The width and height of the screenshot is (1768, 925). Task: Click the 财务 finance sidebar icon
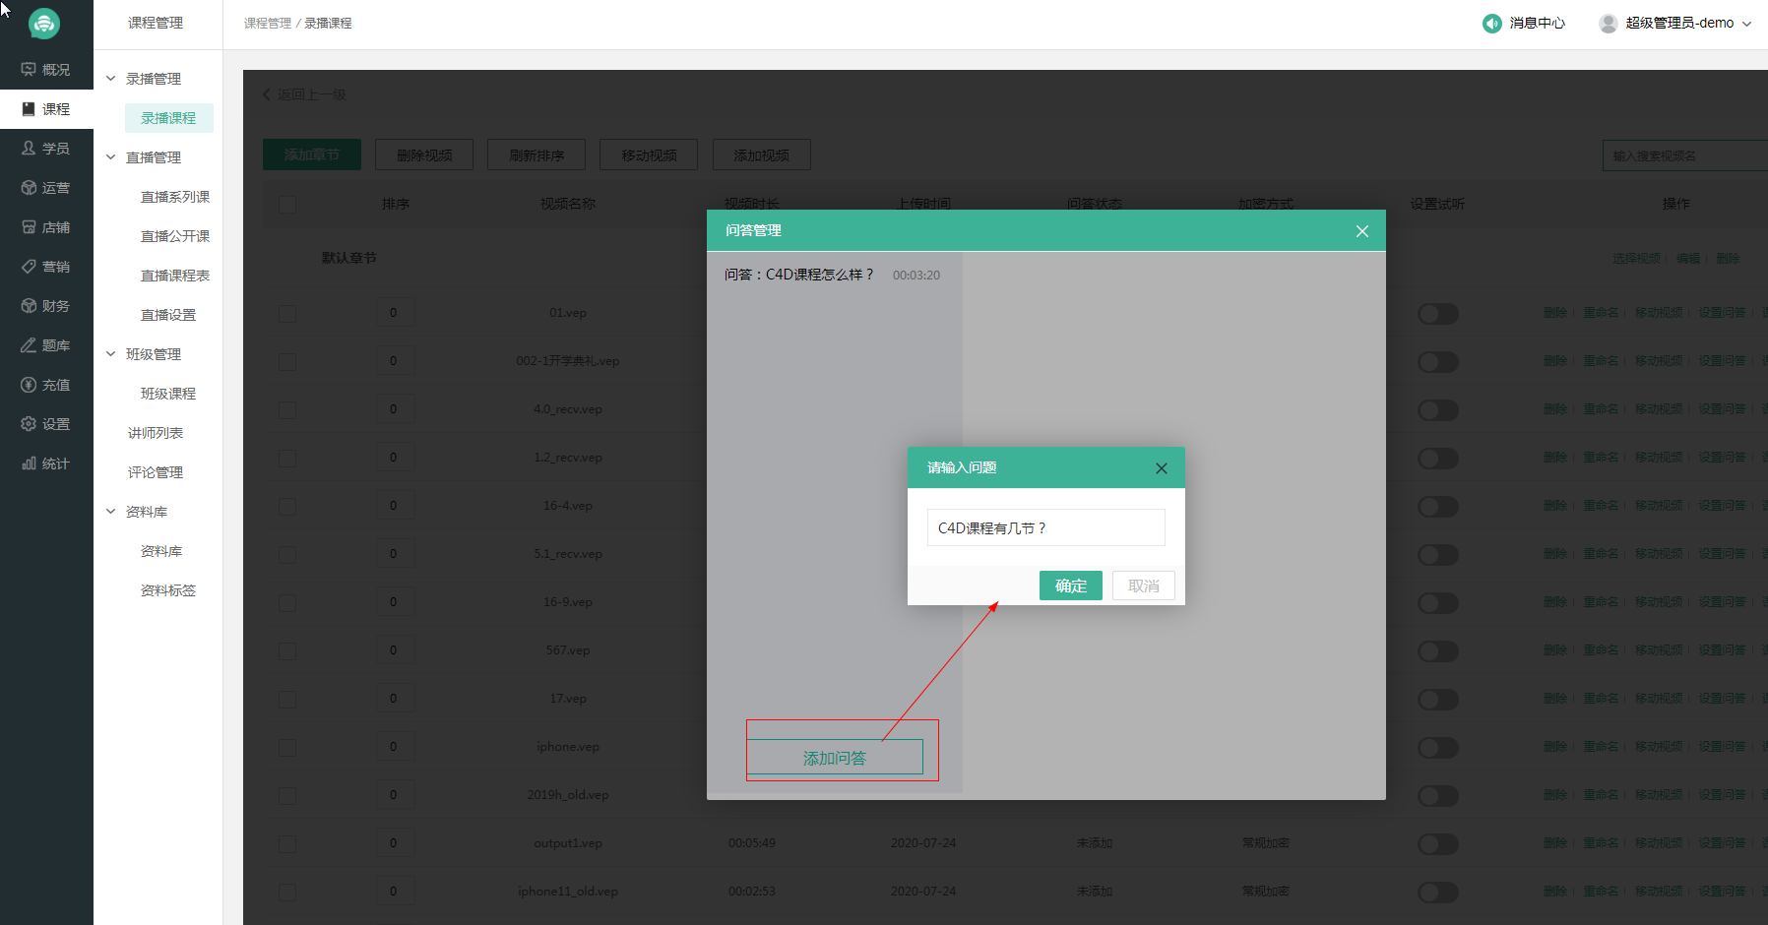pyautogui.click(x=29, y=306)
